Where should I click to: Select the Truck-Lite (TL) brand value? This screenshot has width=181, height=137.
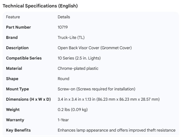click(x=71, y=37)
